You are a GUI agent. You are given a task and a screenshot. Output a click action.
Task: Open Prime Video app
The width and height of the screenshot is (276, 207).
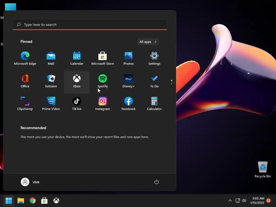point(51,104)
